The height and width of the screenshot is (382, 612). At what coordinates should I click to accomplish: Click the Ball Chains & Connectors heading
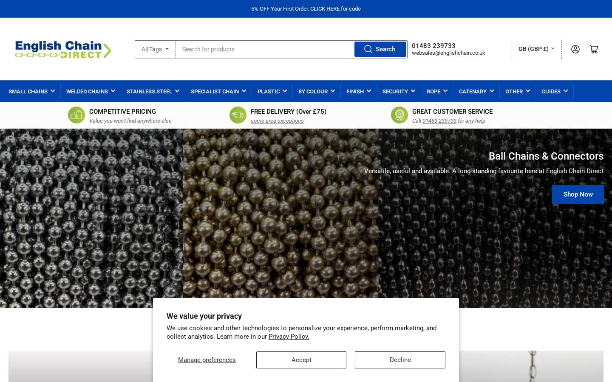pyautogui.click(x=546, y=156)
